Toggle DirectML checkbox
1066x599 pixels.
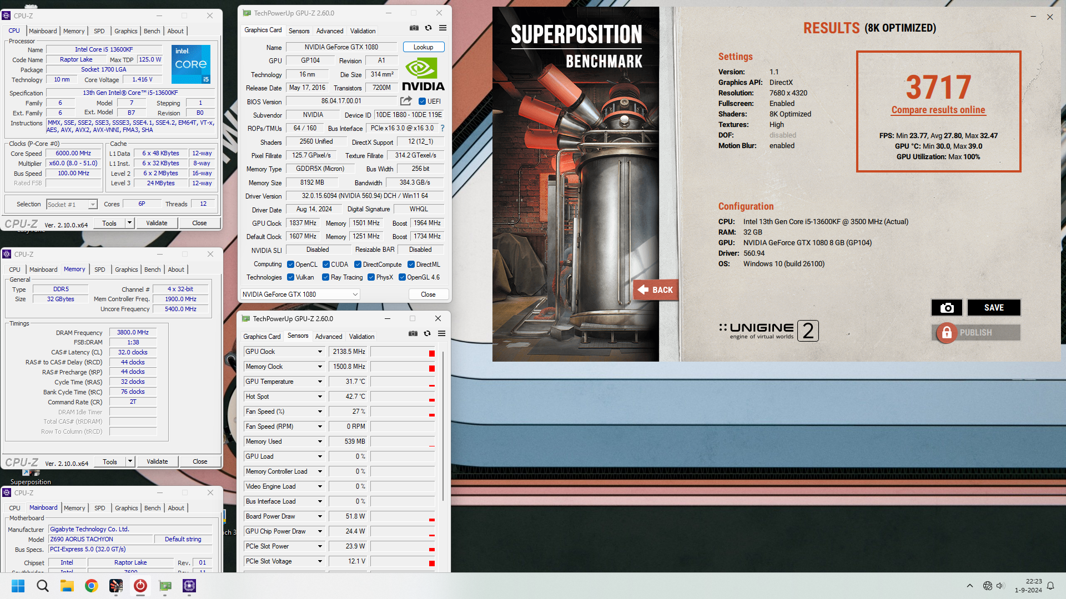[411, 265]
